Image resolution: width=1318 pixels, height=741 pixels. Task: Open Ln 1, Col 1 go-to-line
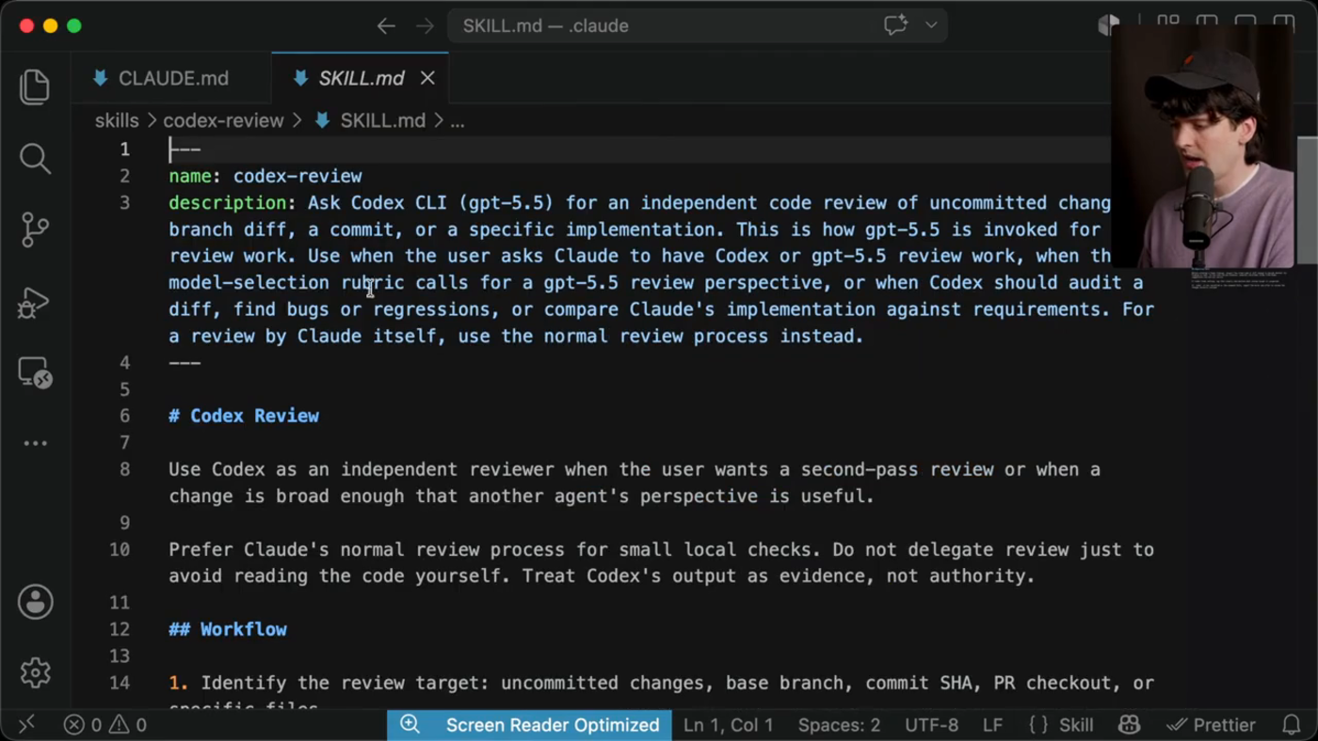[x=728, y=725]
